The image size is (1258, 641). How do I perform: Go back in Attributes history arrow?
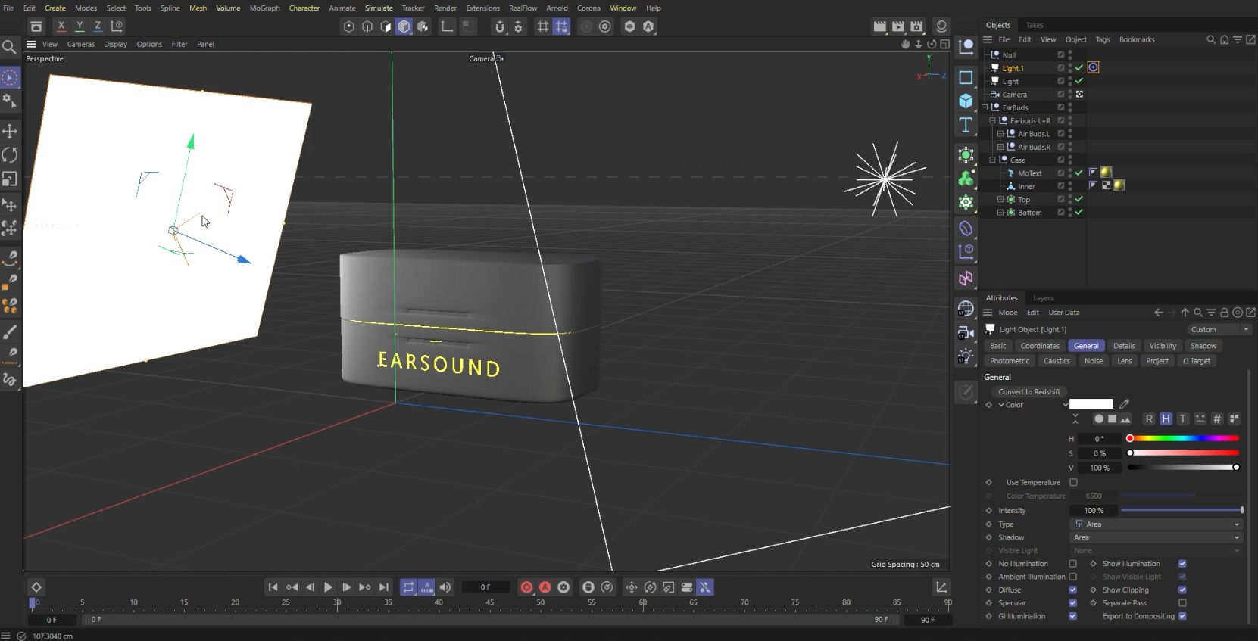coord(1159,313)
